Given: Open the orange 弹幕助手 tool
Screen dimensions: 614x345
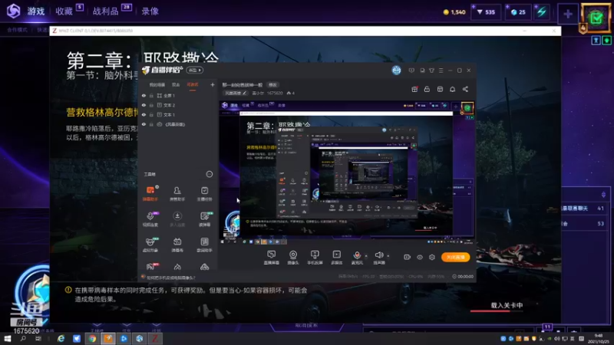Looking at the screenshot, I should point(150,193).
